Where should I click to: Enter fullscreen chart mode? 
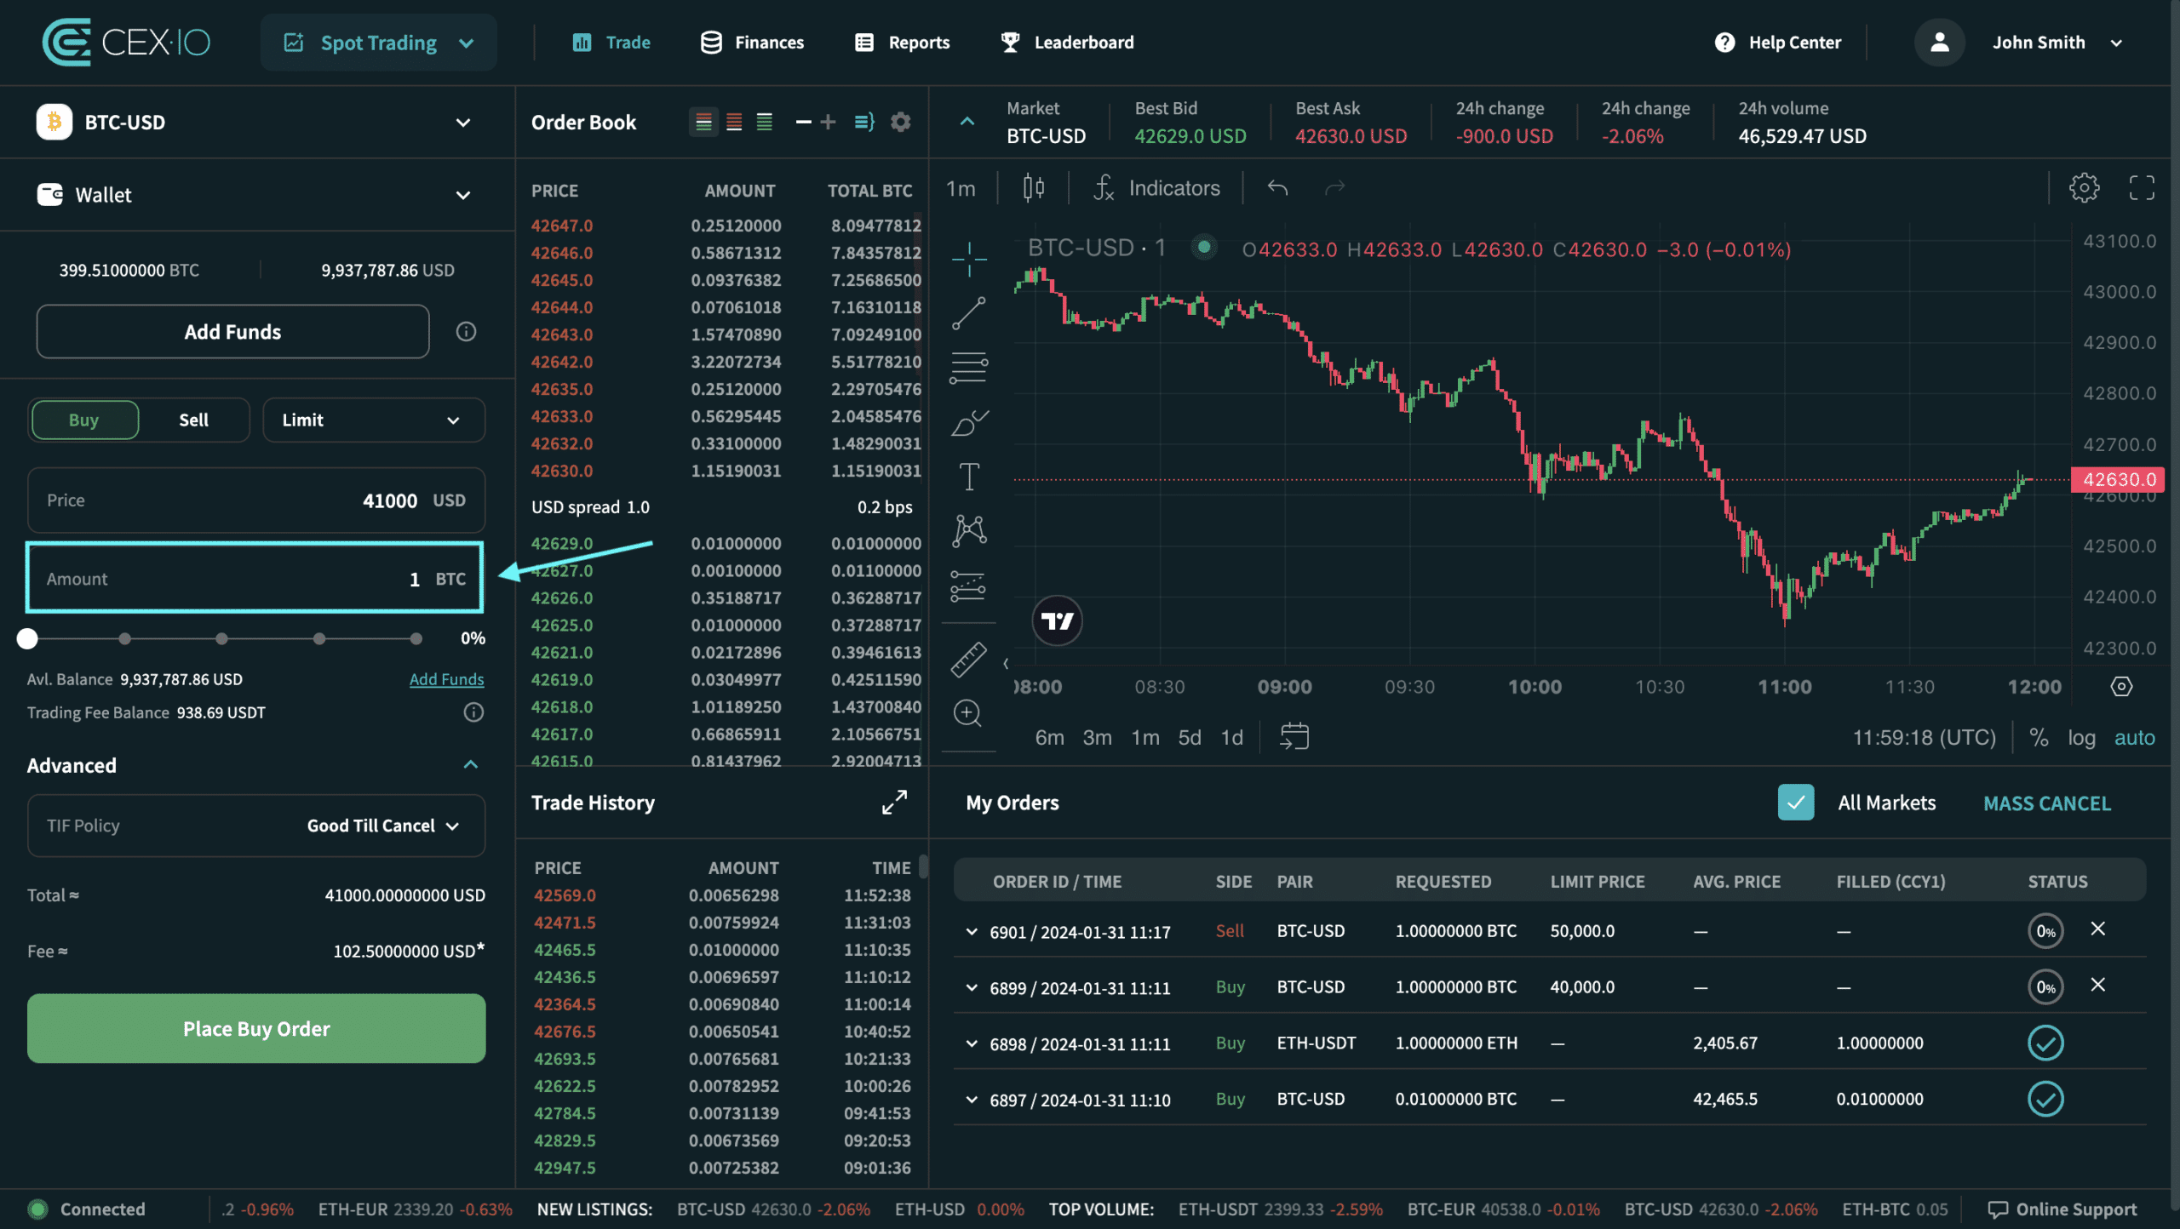click(x=2142, y=187)
